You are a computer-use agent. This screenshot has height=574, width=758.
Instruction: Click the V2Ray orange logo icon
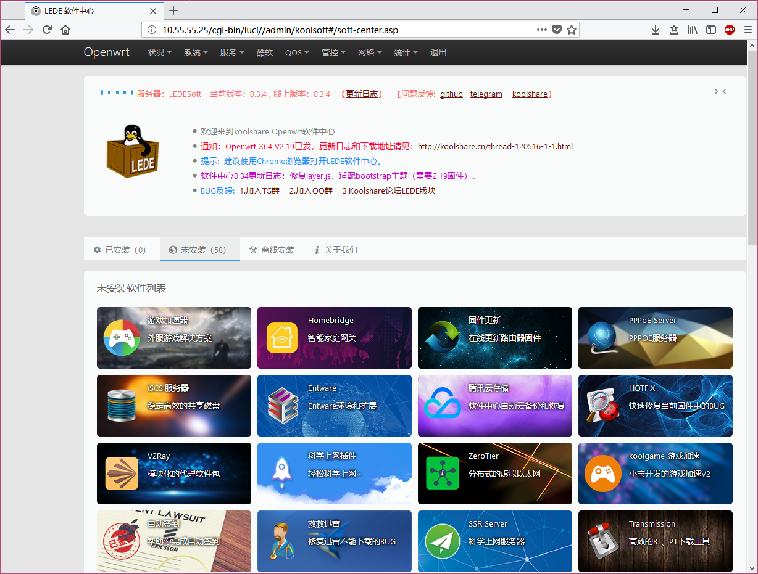click(x=122, y=474)
